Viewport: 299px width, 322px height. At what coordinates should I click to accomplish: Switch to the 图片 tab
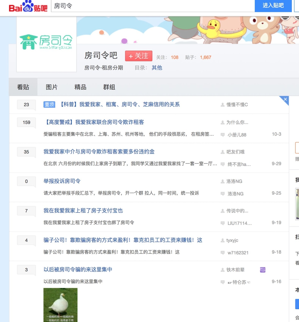tap(51, 87)
